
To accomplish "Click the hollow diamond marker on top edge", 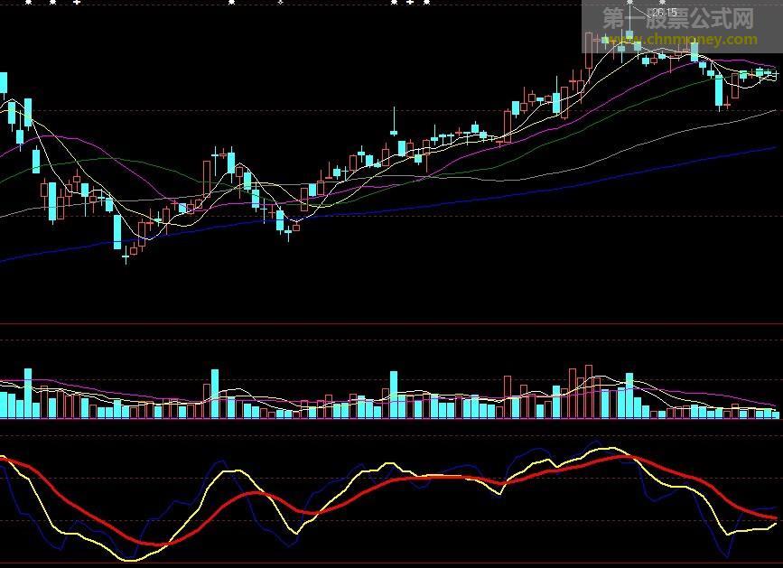I will click(x=281, y=3).
